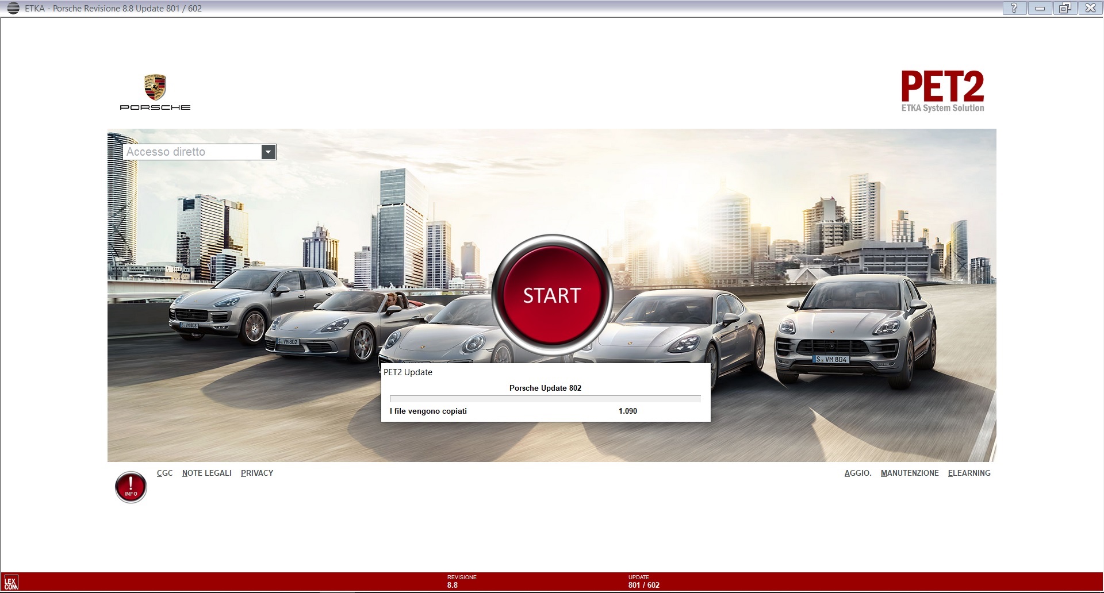Screen dimensions: 1104x593
Task: Restore down the ETKA window
Action: [x=1065, y=8]
